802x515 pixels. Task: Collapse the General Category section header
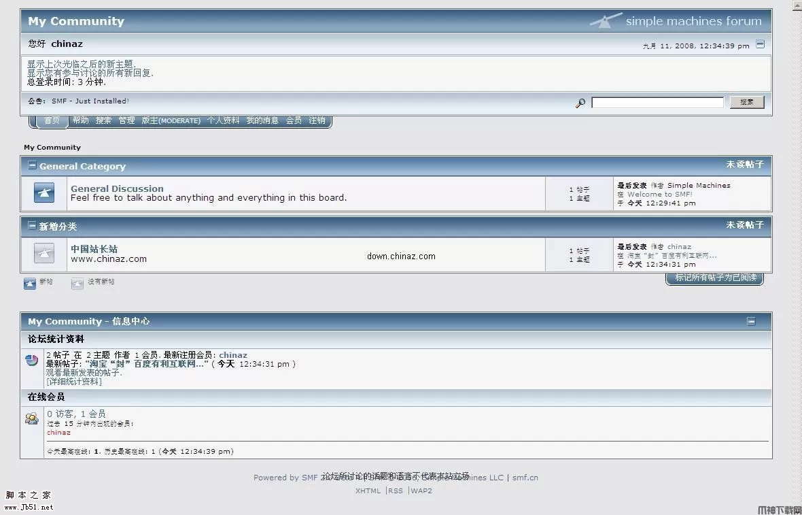click(32, 165)
